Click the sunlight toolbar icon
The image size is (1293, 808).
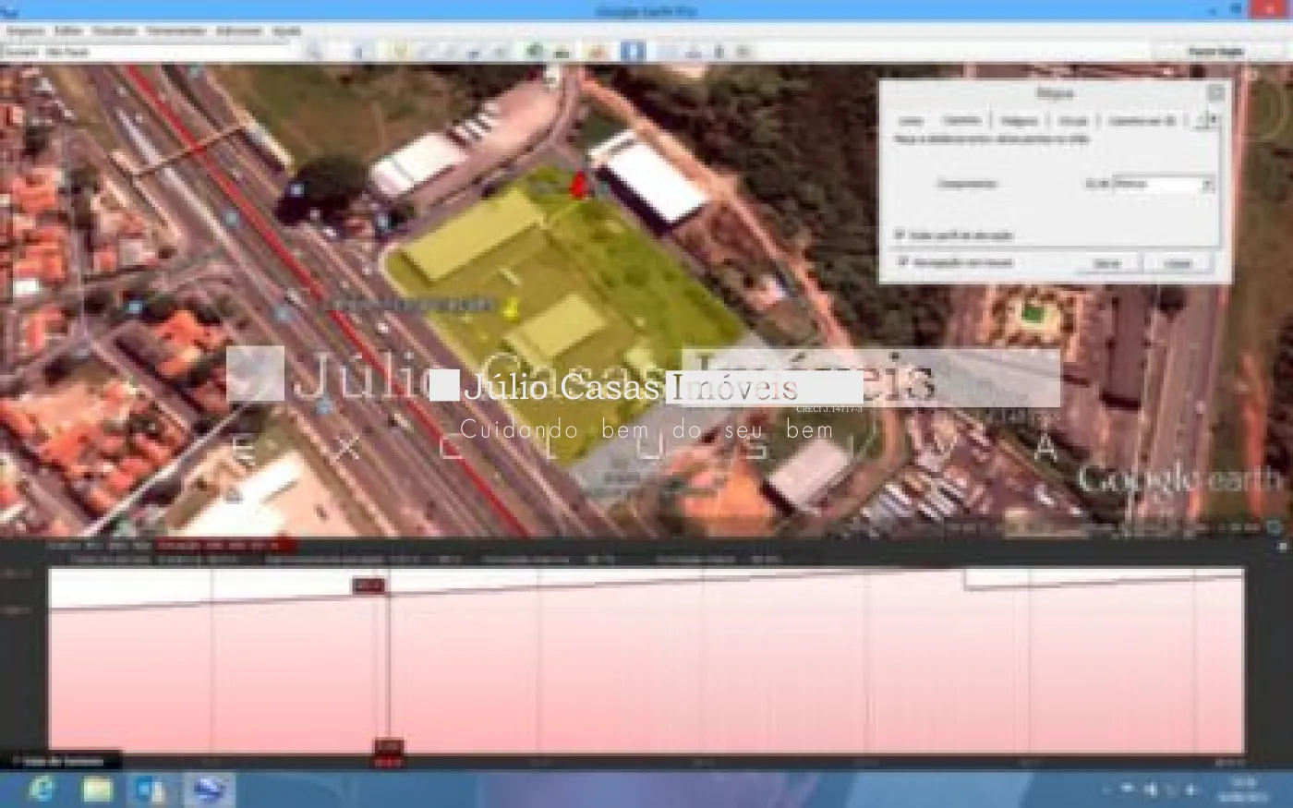point(562,52)
